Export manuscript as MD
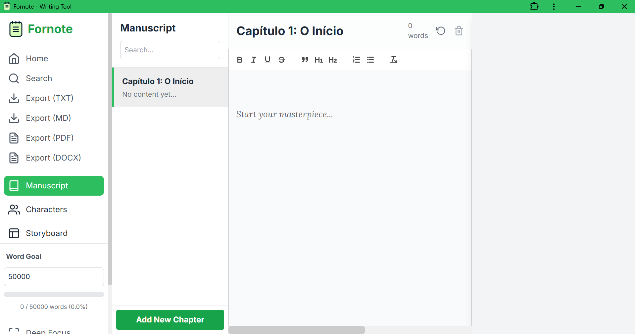635x334 pixels. [x=54, y=118]
